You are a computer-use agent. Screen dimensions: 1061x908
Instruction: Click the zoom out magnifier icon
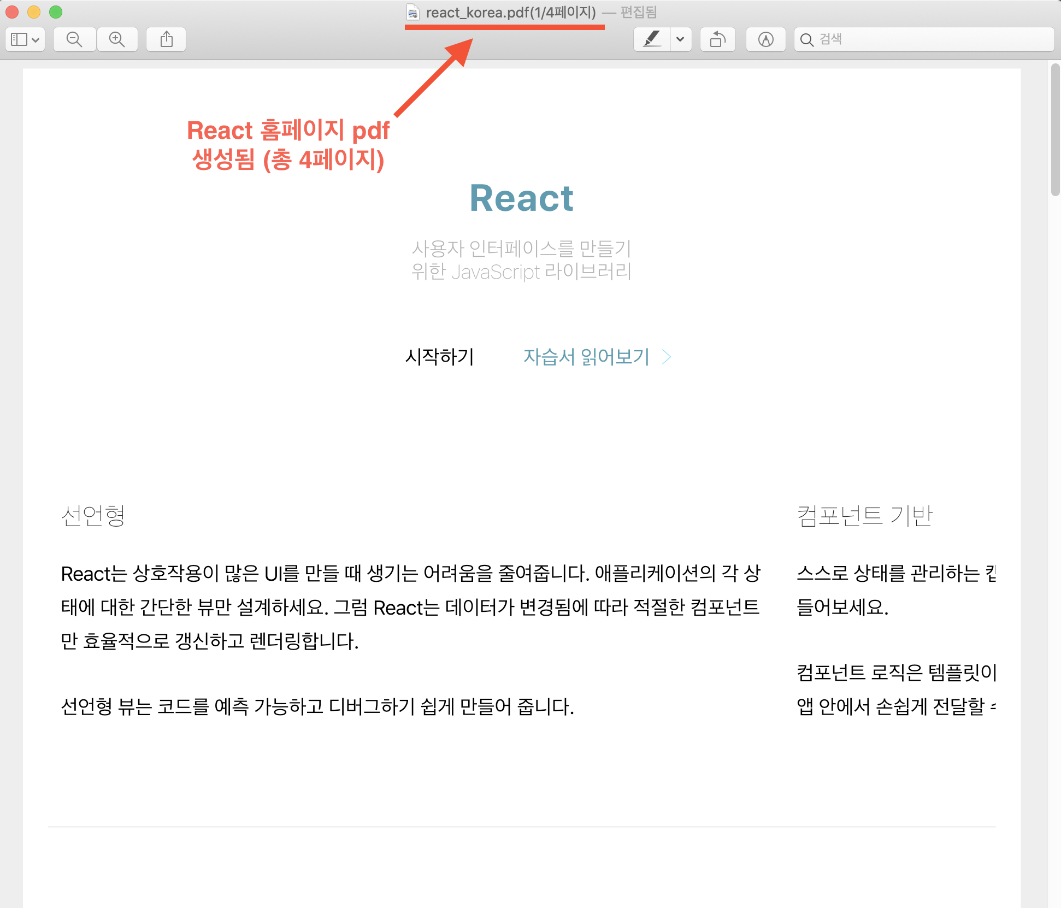pyautogui.click(x=74, y=39)
